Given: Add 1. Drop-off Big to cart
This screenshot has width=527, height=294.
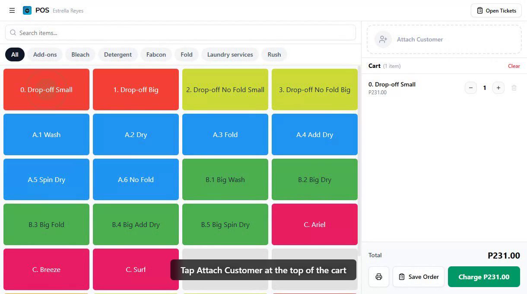Looking at the screenshot, I should pos(136,89).
